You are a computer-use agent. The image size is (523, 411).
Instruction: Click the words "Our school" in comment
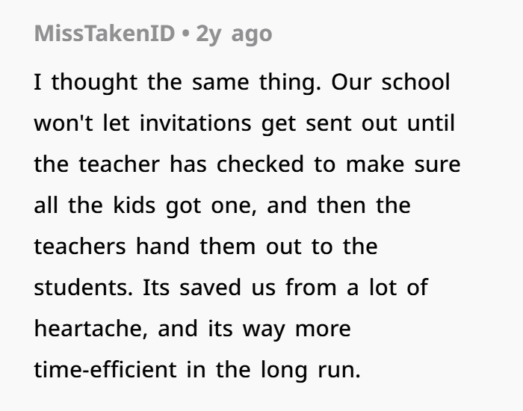click(391, 81)
